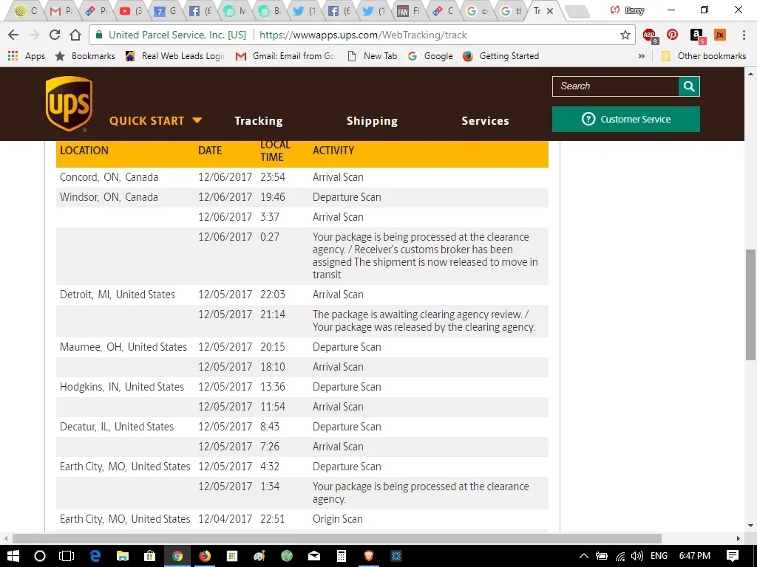Open the Mail app from the taskbar
Image resolution: width=757 pixels, height=567 pixels.
point(313,556)
